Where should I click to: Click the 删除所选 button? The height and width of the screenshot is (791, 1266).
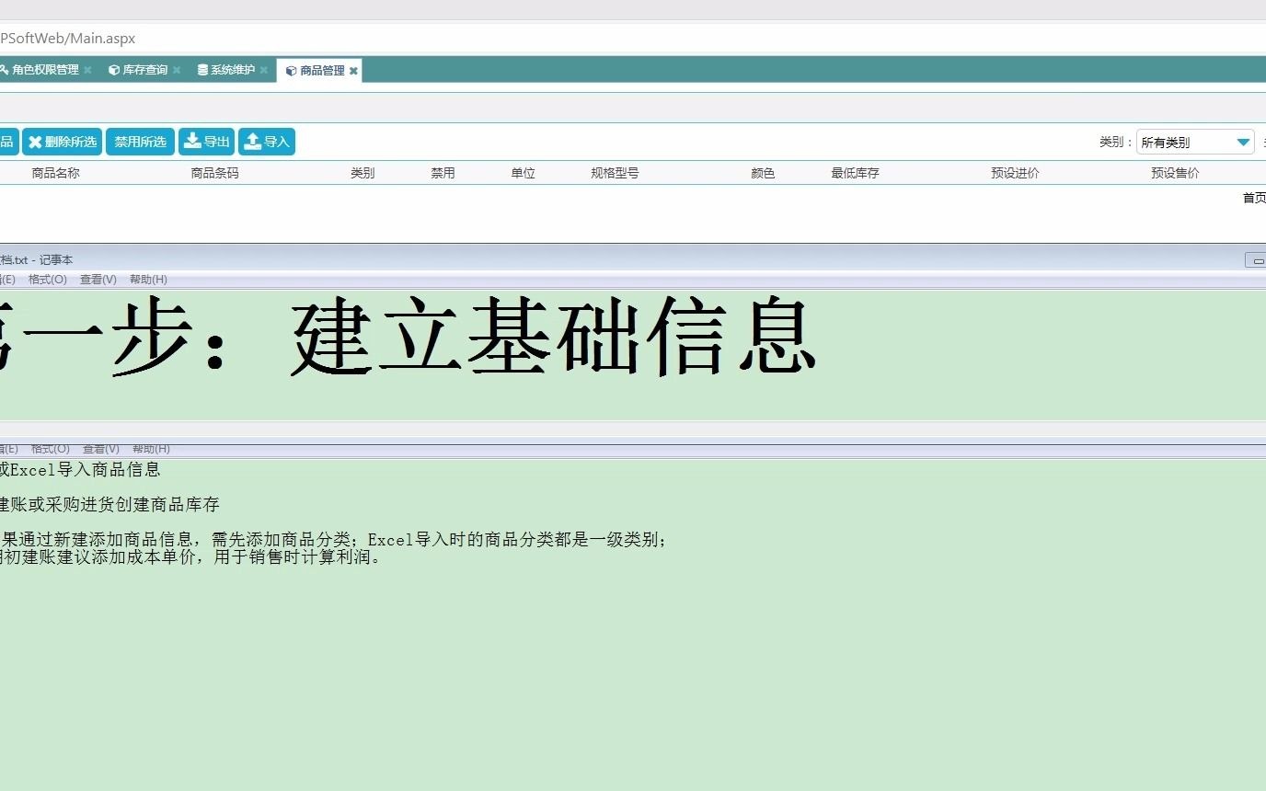pyautogui.click(x=62, y=142)
